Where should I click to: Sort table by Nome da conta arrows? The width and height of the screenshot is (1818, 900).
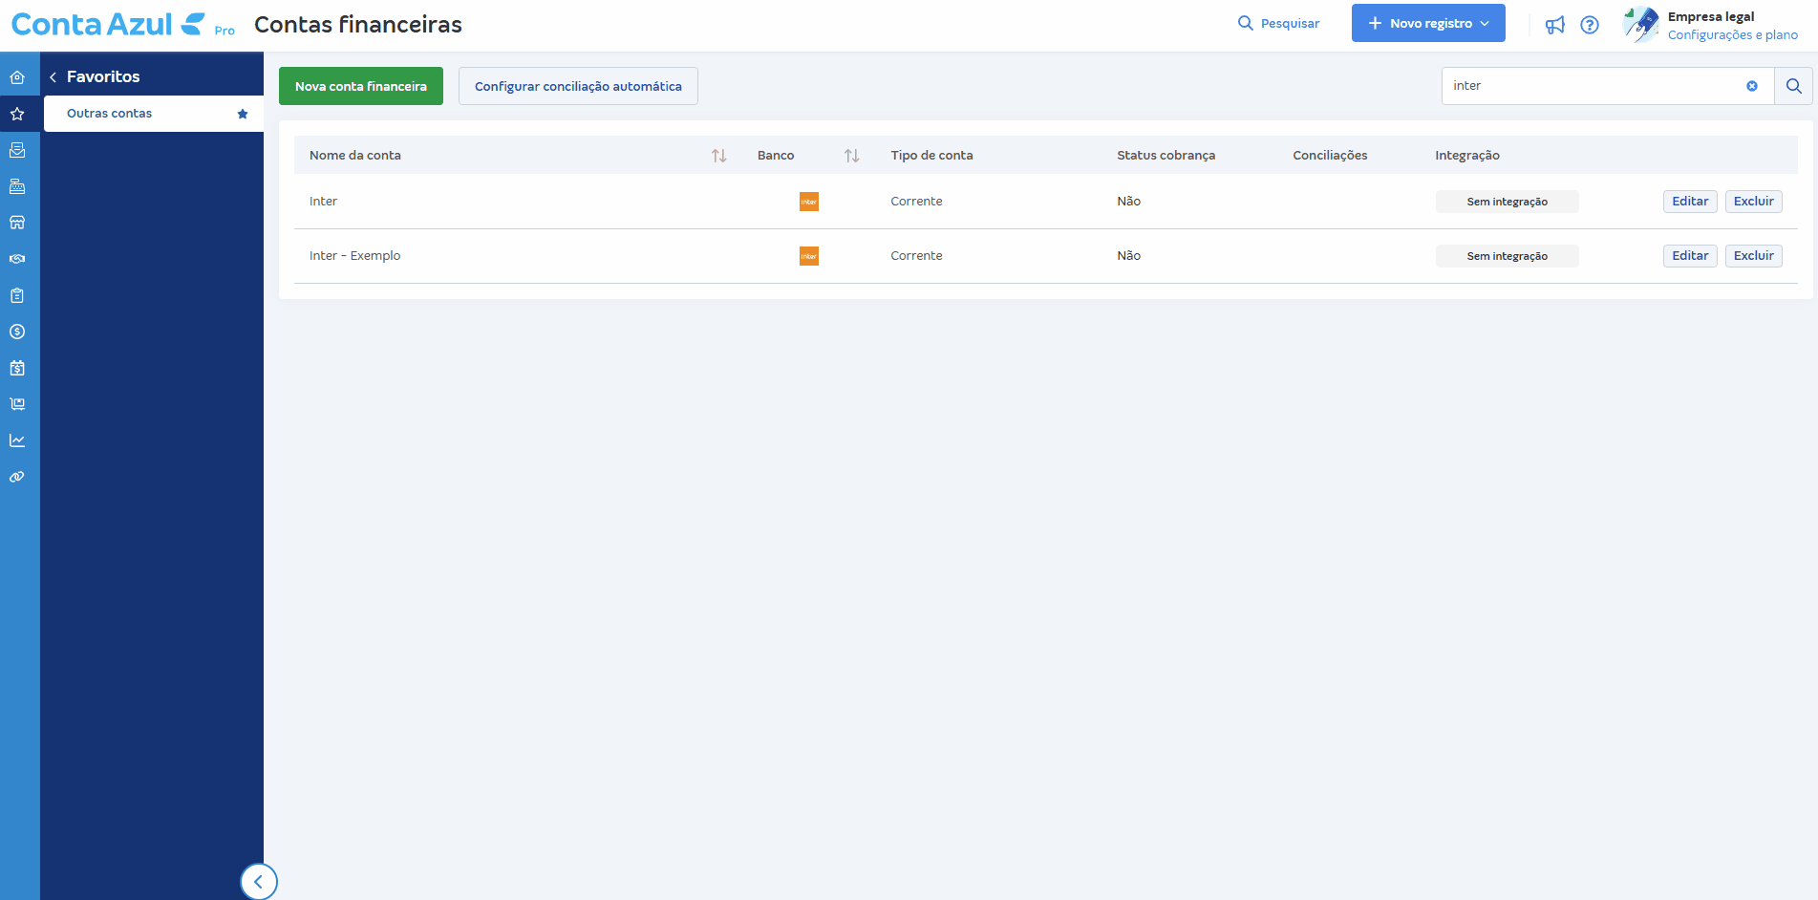click(x=719, y=156)
